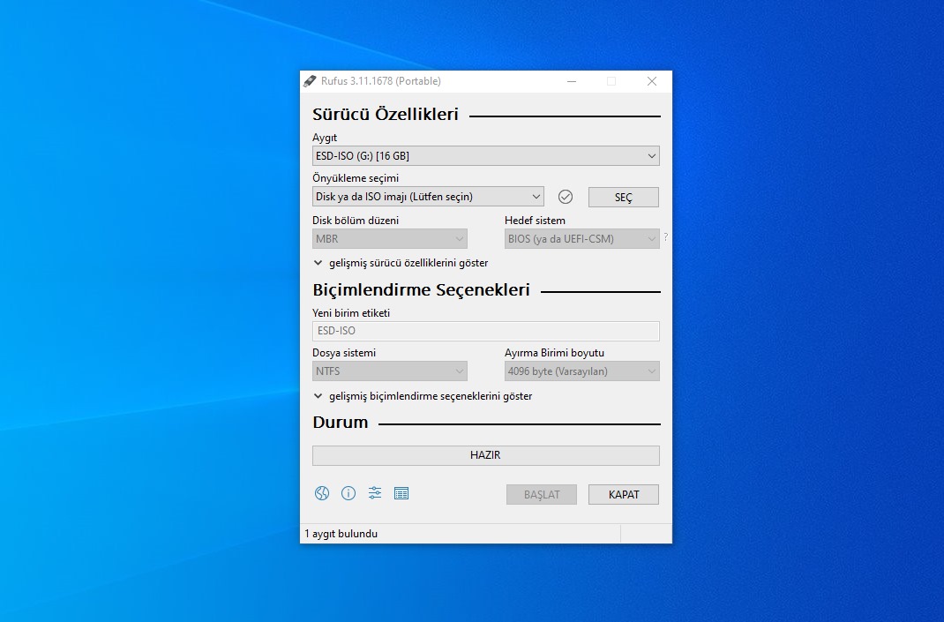This screenshot has width=944, height=622.
Task: Click the globe language icon
Action: (322, 494)
